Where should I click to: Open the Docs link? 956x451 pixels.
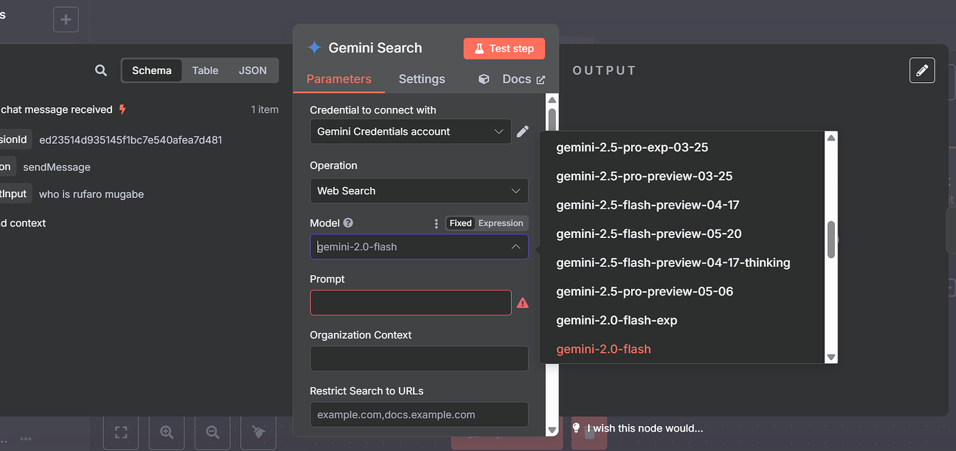pyautogui.click(x=516, y=79)
